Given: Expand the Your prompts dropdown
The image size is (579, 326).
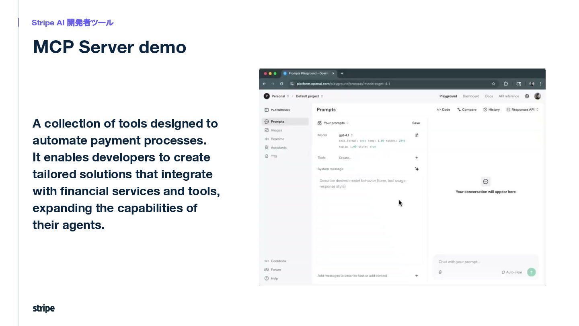Looking at the screenshot, I should [x=333, y=123].
